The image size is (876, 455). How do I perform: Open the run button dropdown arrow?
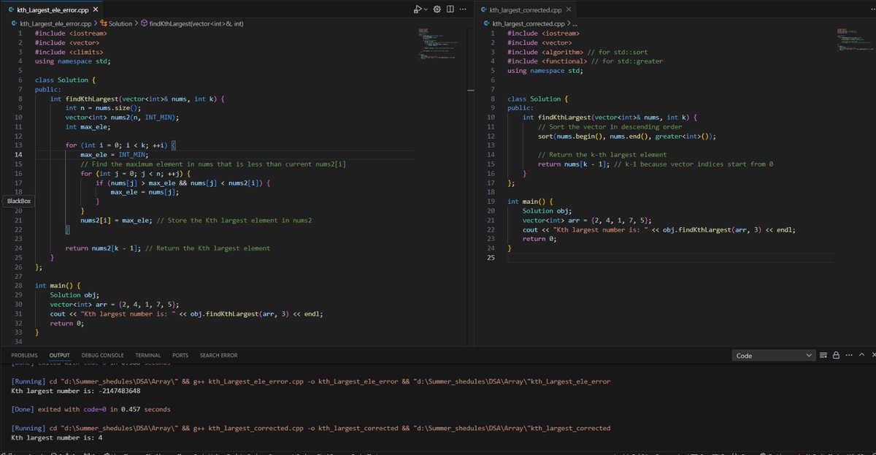(x=425, y=10)
